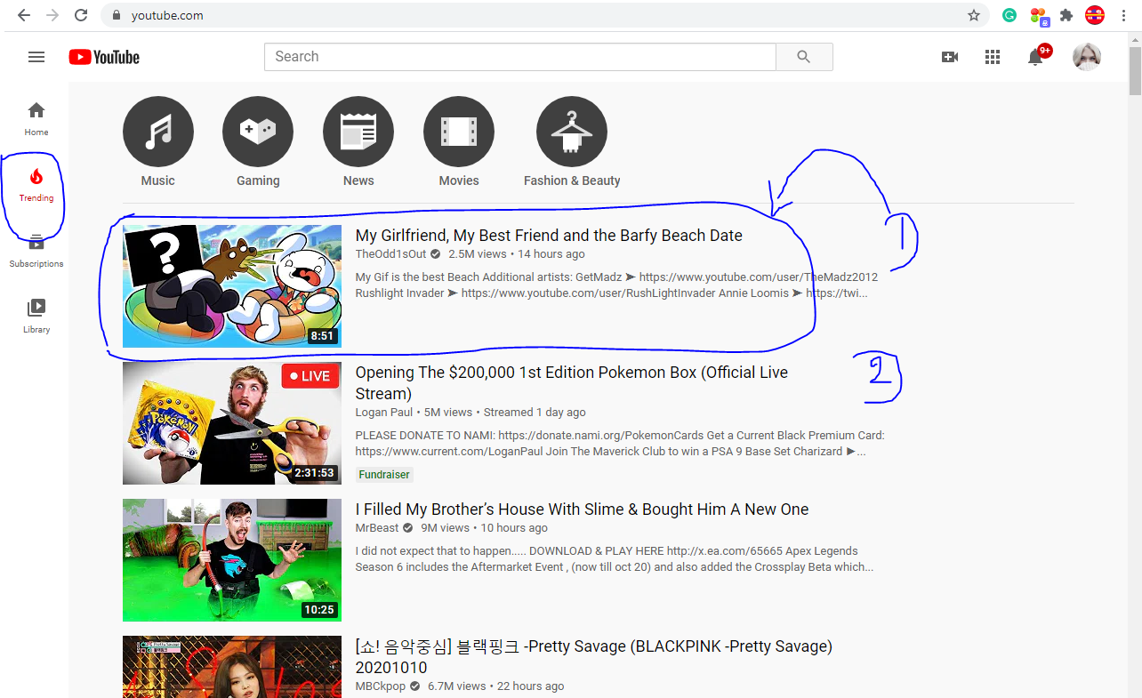This screenshot has width=1142, height=698.
Task: Open the Fashion & Beauty category
Action: coord(571,131)
